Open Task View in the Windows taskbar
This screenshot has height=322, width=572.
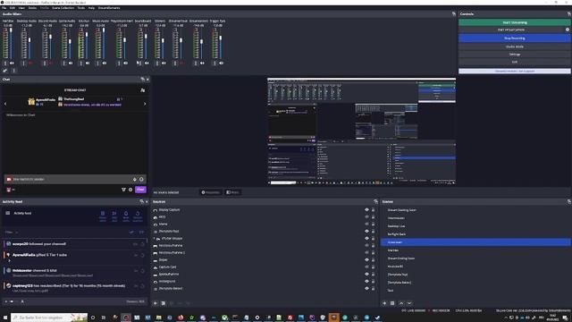[104, 318]
